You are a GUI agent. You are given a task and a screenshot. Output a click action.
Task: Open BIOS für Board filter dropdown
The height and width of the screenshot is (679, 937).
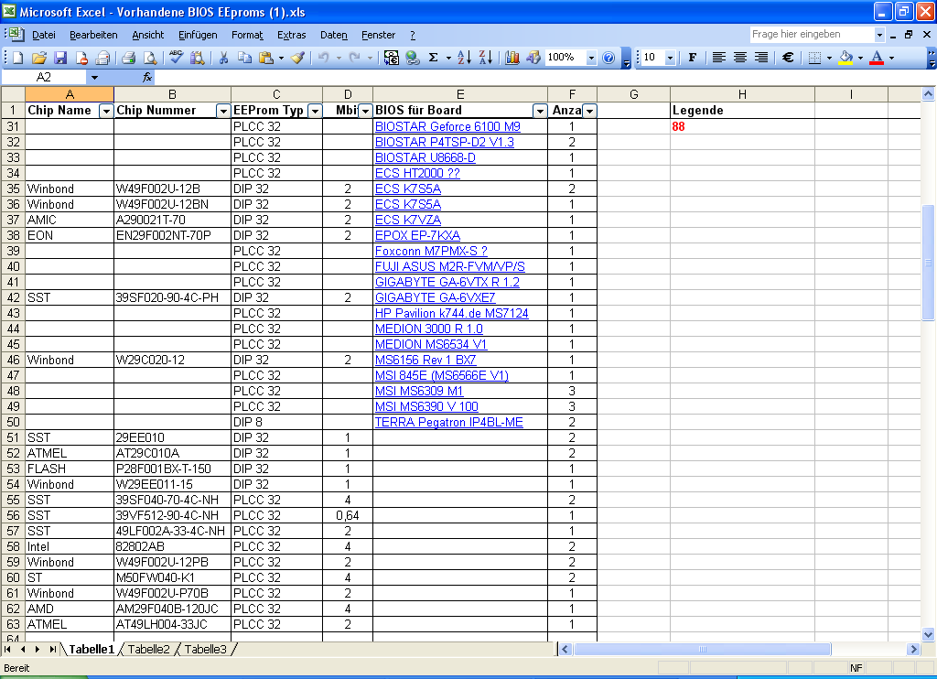click(540, 111)
